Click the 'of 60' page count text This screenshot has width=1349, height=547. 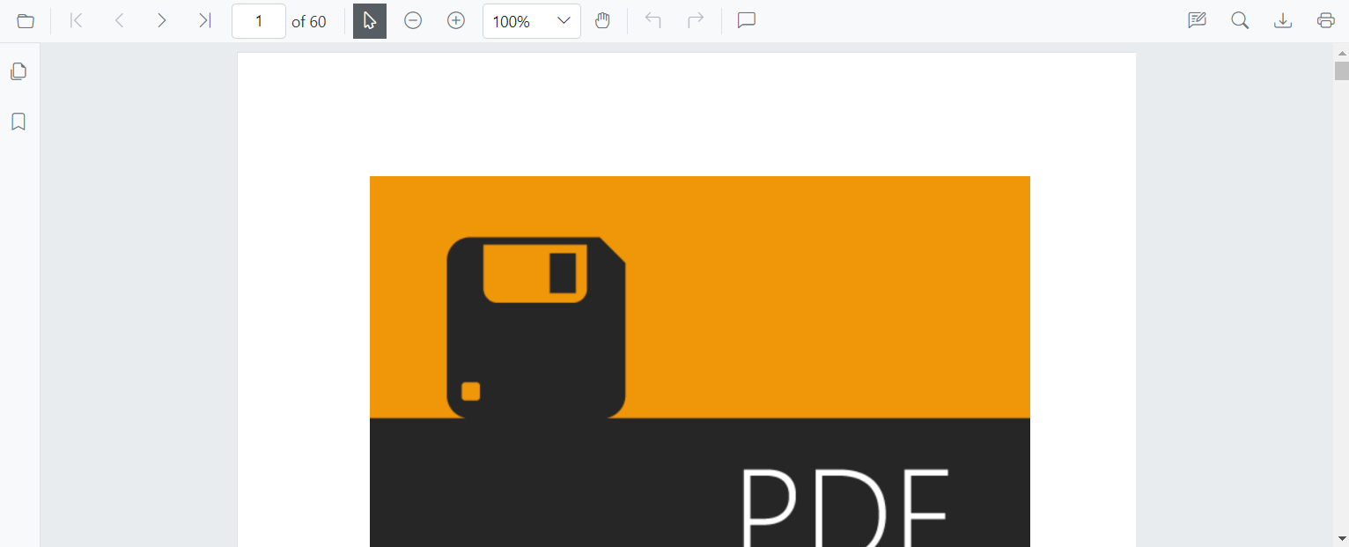point(309,22)
